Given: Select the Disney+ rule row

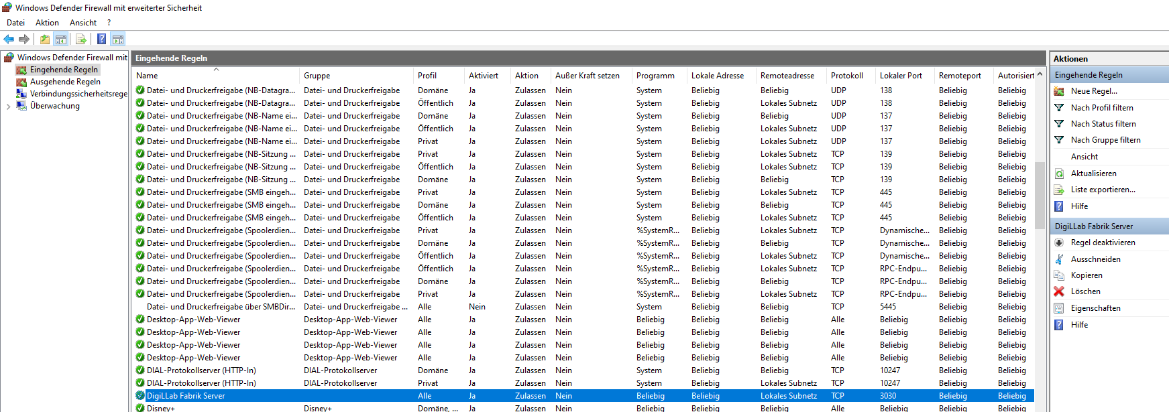Looking at the screenshot, I should tap(582, 407).
